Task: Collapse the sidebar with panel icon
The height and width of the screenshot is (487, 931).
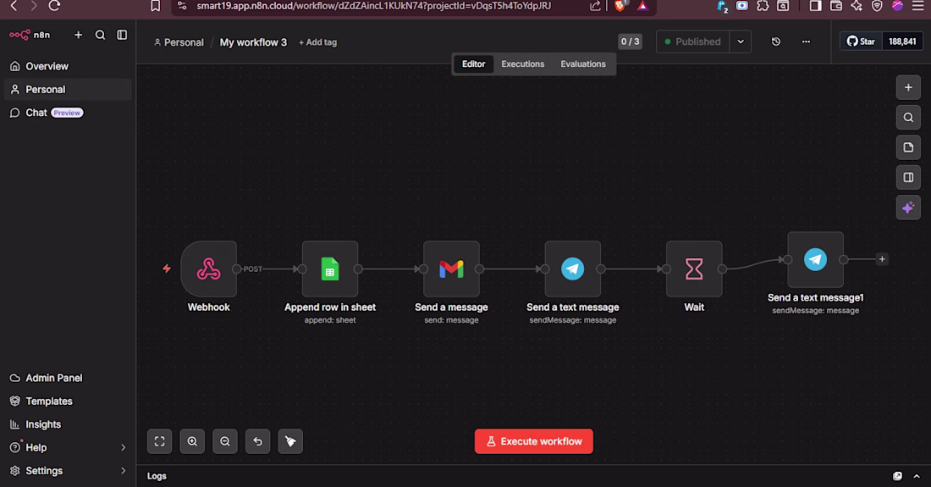Action: click(x=122, y=35)
